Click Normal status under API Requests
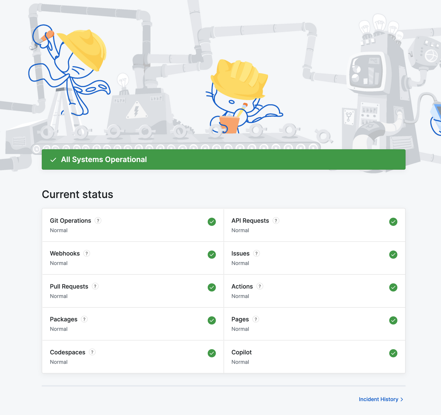 point(240,230)
